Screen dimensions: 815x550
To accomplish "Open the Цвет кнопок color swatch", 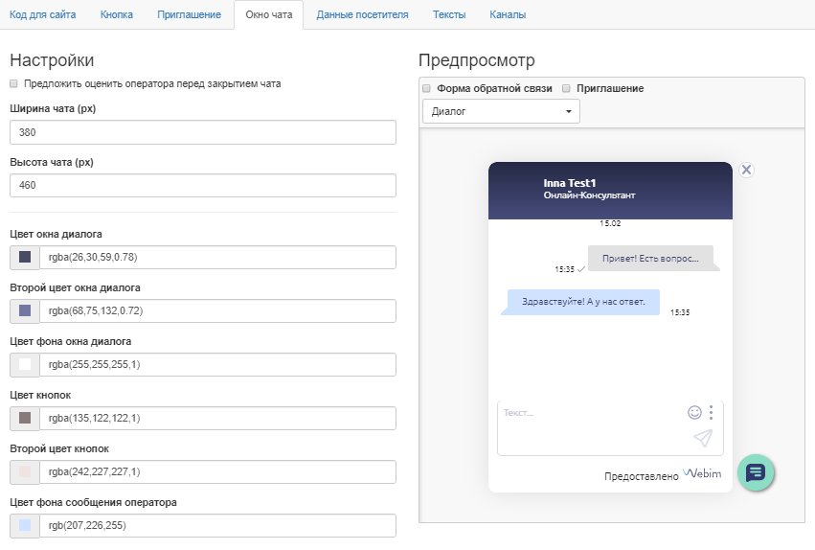I will (x=25, y=418).
